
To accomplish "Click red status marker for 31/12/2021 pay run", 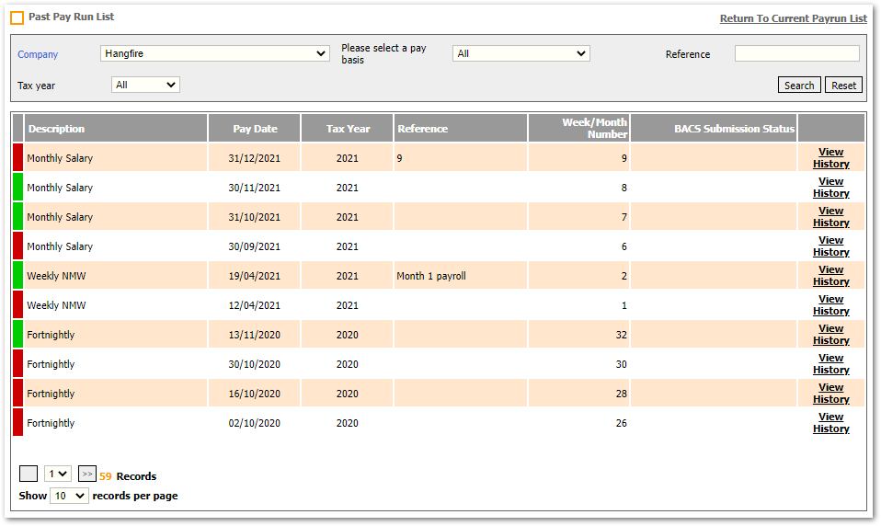I will (x=17, y=157).
